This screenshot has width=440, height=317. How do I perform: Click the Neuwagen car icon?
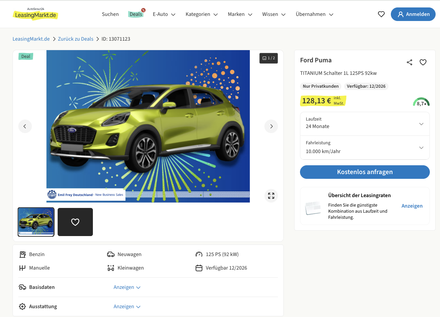tap(111, 254)
